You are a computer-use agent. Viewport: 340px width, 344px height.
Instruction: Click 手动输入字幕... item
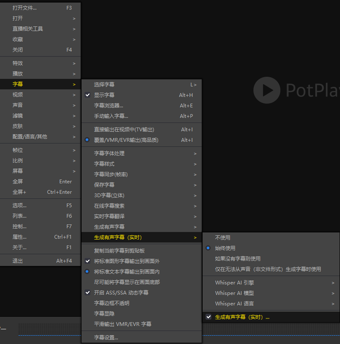(142, 116)
